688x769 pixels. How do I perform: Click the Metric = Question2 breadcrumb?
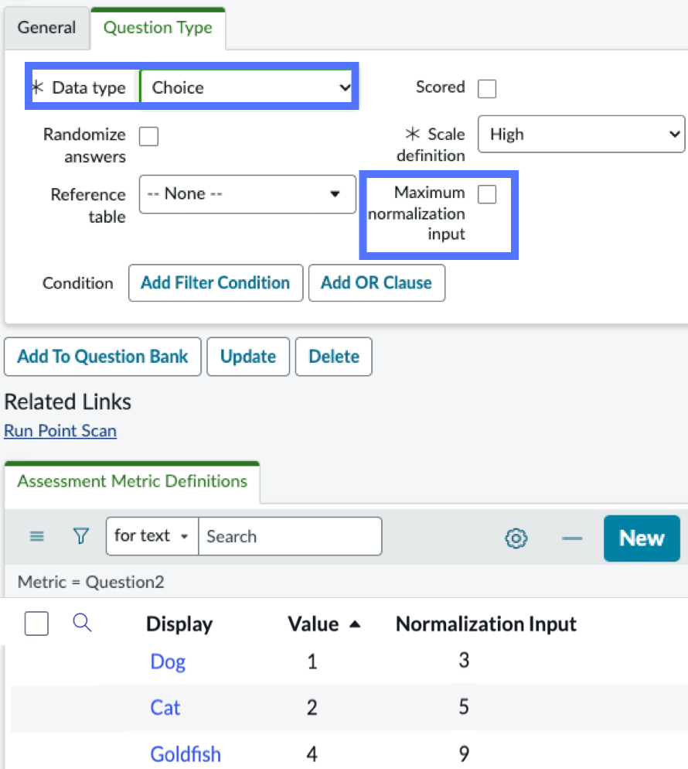click(x=90, y=582)
